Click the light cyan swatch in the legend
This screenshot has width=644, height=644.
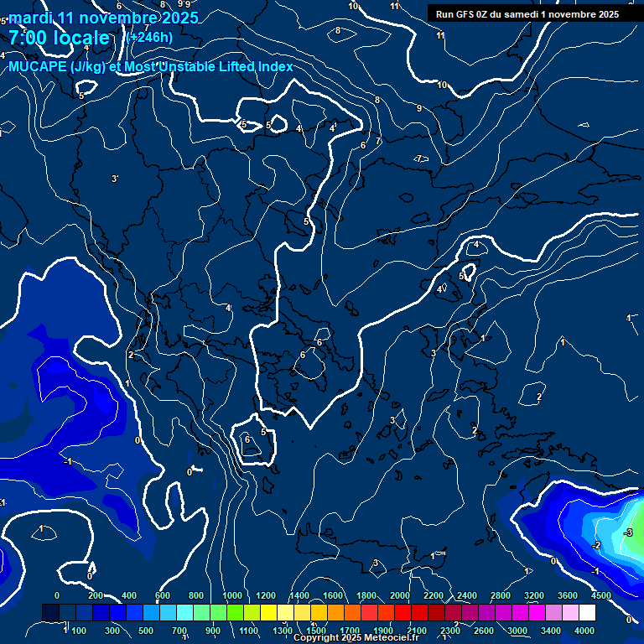coord(184,612)
